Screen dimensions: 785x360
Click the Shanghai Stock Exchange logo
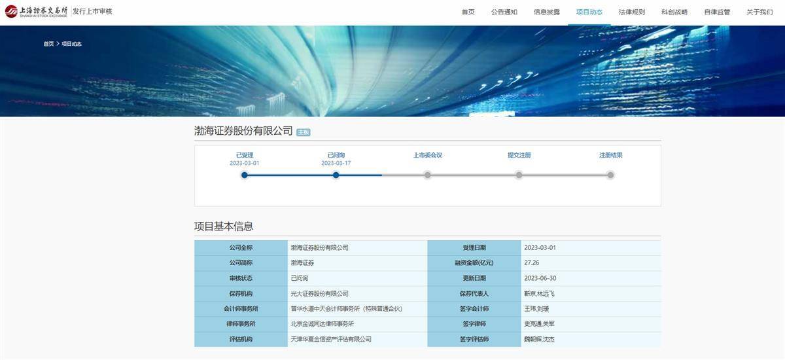[35, 11]
